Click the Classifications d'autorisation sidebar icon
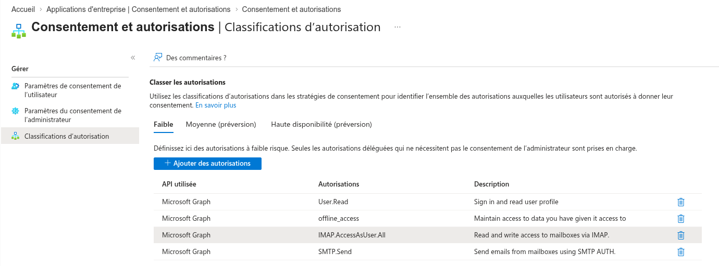 click(x=15, y=136)
